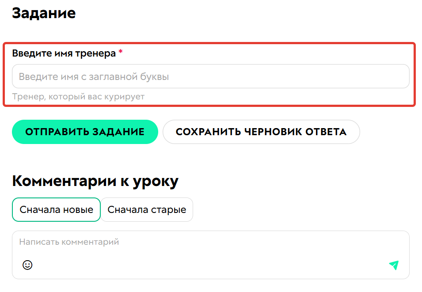The image size is (422, 292).
Task: Click the trainer name input field
Action: coord(211,76)
